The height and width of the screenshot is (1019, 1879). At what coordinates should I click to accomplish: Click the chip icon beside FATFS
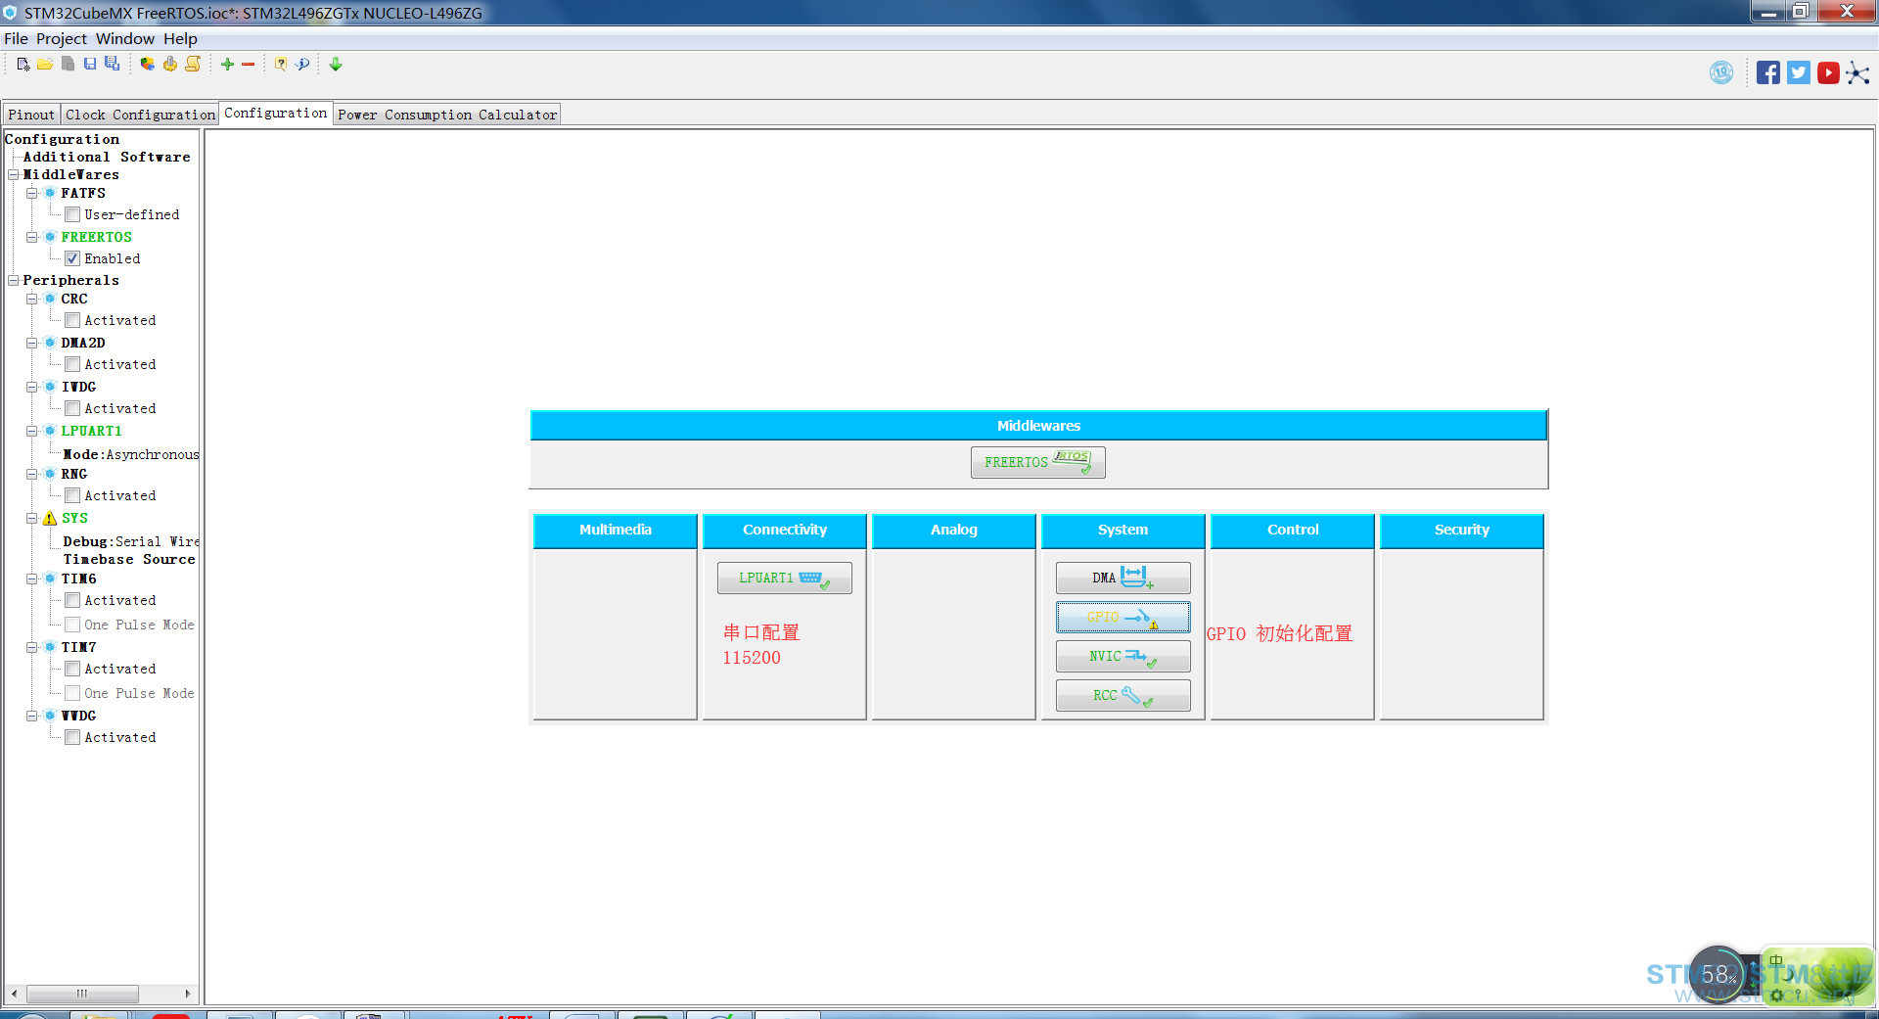[50, 193]
